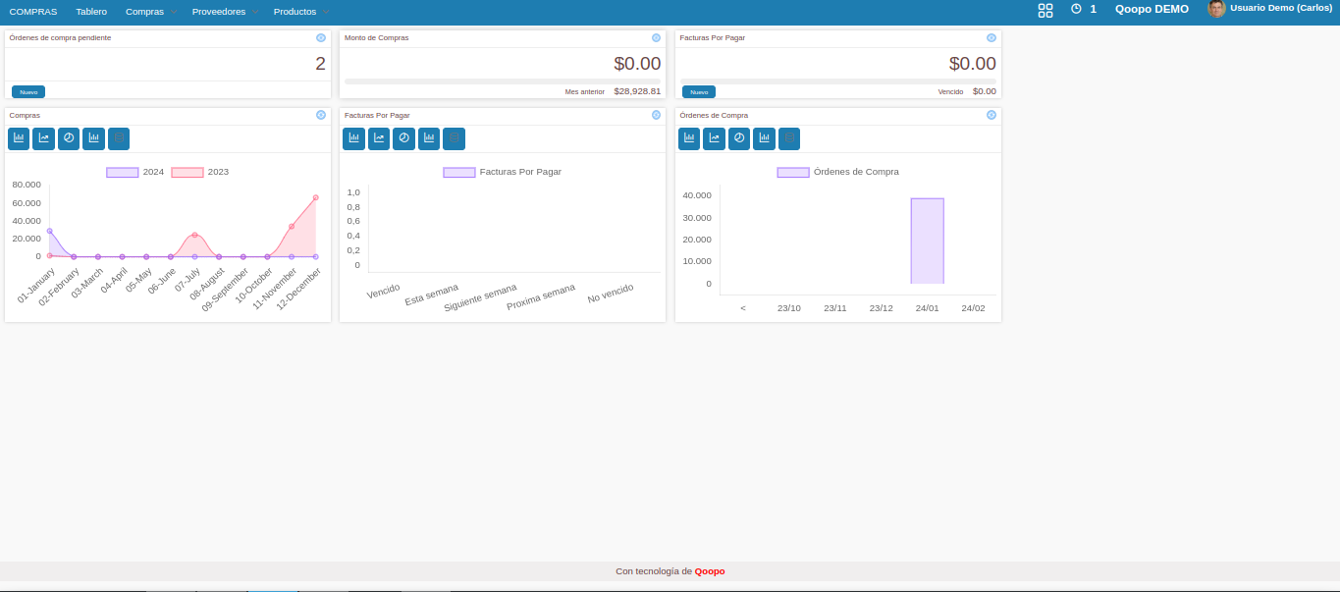Click the clock activities icon
1340x592 pixels.
[x=1076, y=9]
